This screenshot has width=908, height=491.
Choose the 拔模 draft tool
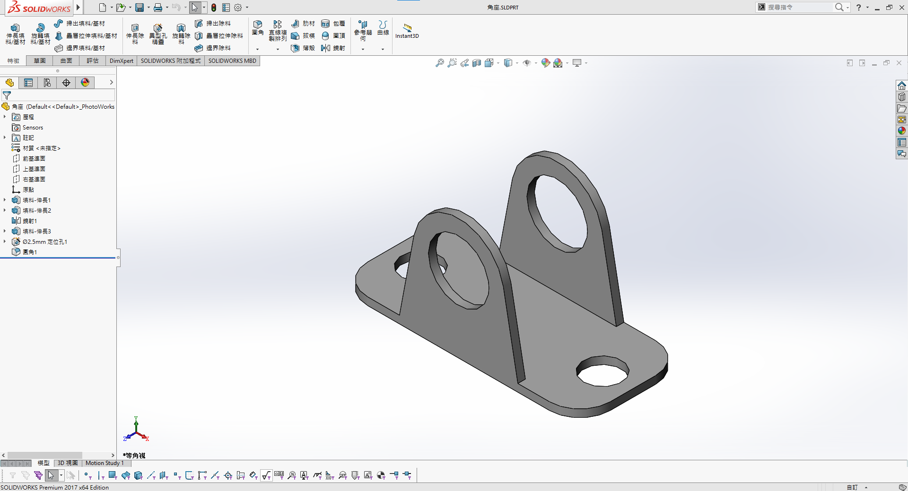pyautogui.click(x=303, y=36)
